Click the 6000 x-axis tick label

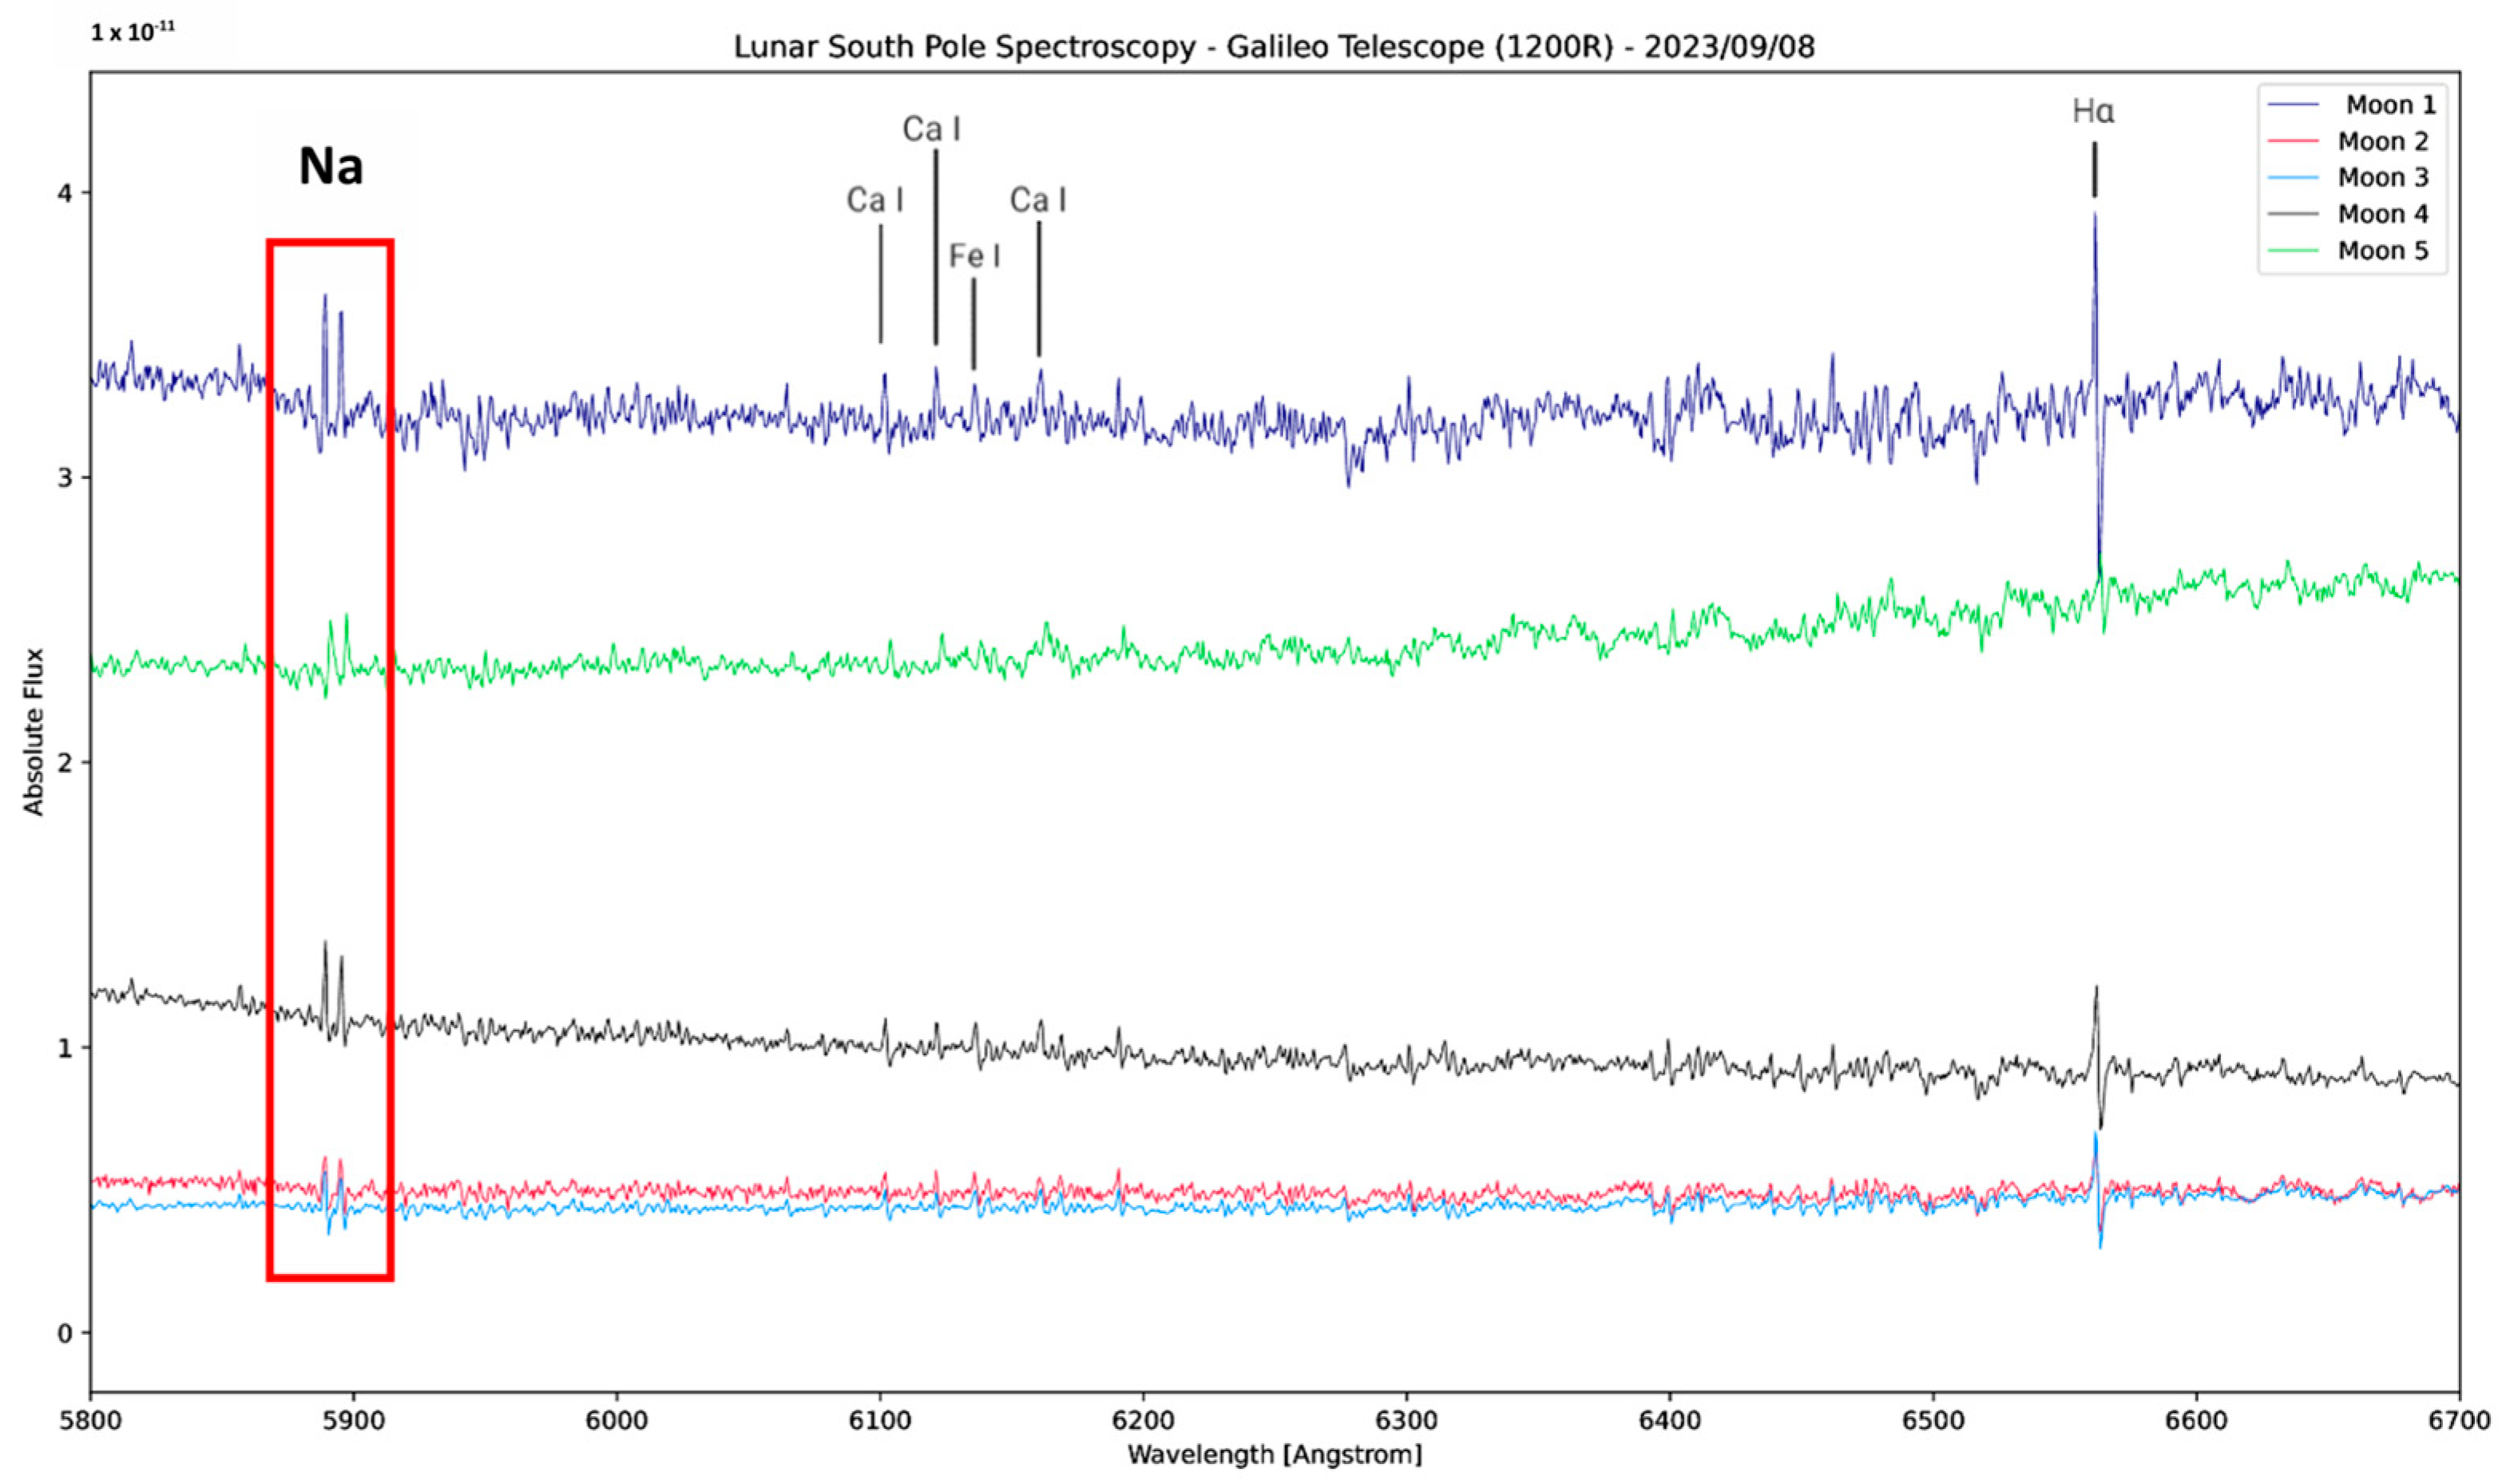point(617,1421)
